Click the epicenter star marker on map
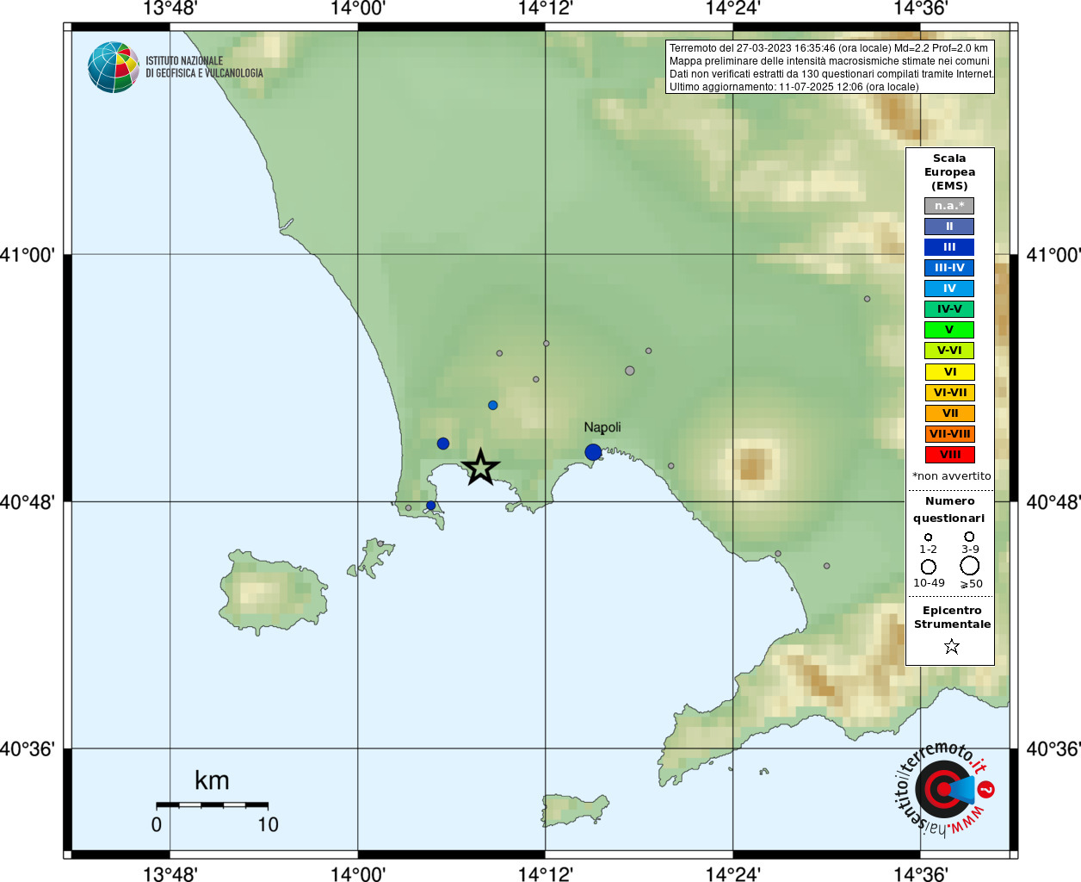The width and height of the screenshot is (1081, 882). coord(480,467)
